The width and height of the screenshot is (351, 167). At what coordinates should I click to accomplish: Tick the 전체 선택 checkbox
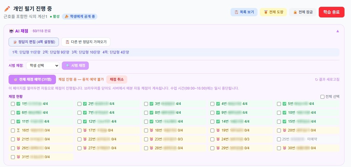322,97
